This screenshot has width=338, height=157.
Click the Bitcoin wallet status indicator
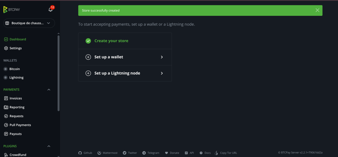(6, 69)
